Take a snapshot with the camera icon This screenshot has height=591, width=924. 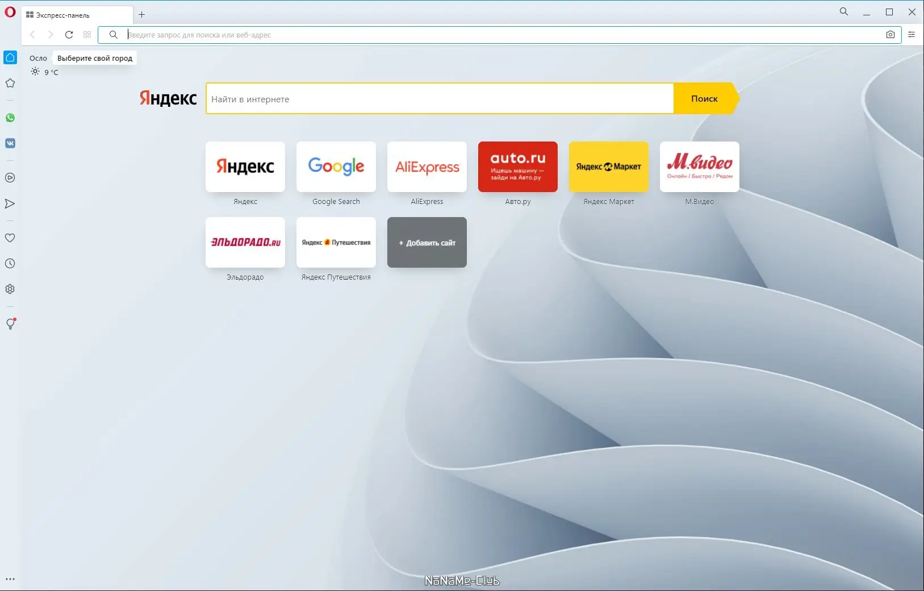pyautogui.click(x=890, y=35)
